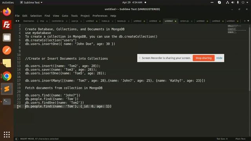The height and width of the screenshot is (141, 251).
Task: Open Postman from the dock
Action: pos(7,51)
